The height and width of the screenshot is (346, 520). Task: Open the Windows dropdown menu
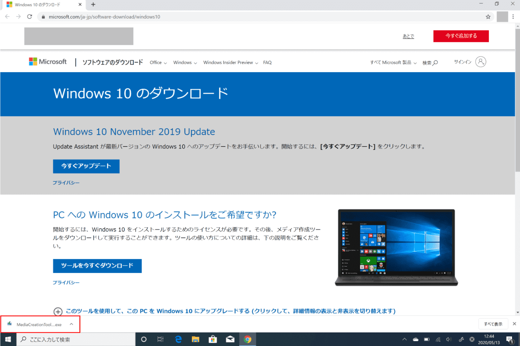pyautogui.click(x=185, y=62)
